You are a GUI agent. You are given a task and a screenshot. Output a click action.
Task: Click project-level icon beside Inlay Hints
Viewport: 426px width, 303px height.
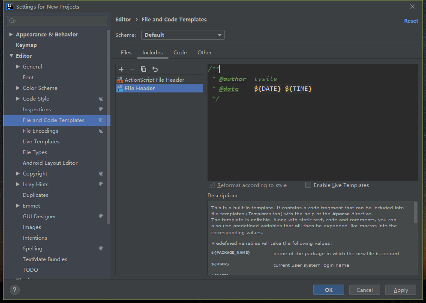(x=101, y=184)
